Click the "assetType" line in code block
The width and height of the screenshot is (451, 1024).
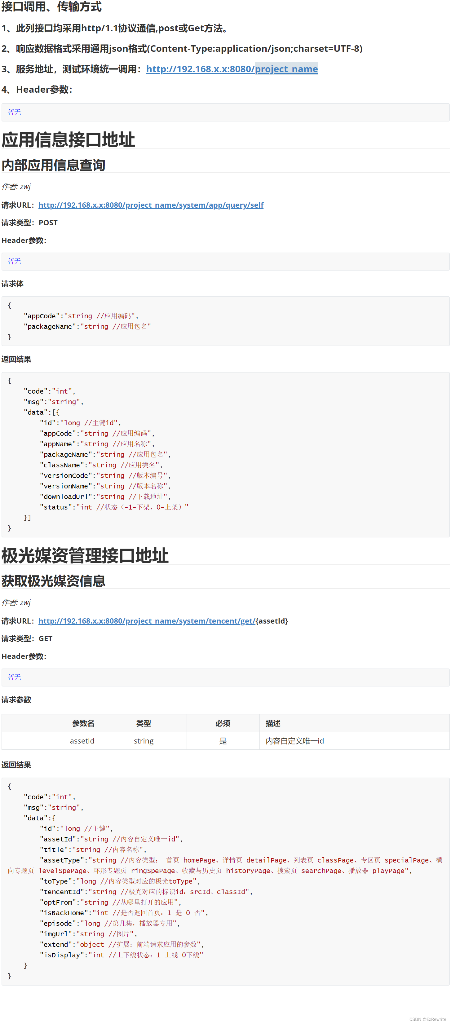[x=226, y=865]
